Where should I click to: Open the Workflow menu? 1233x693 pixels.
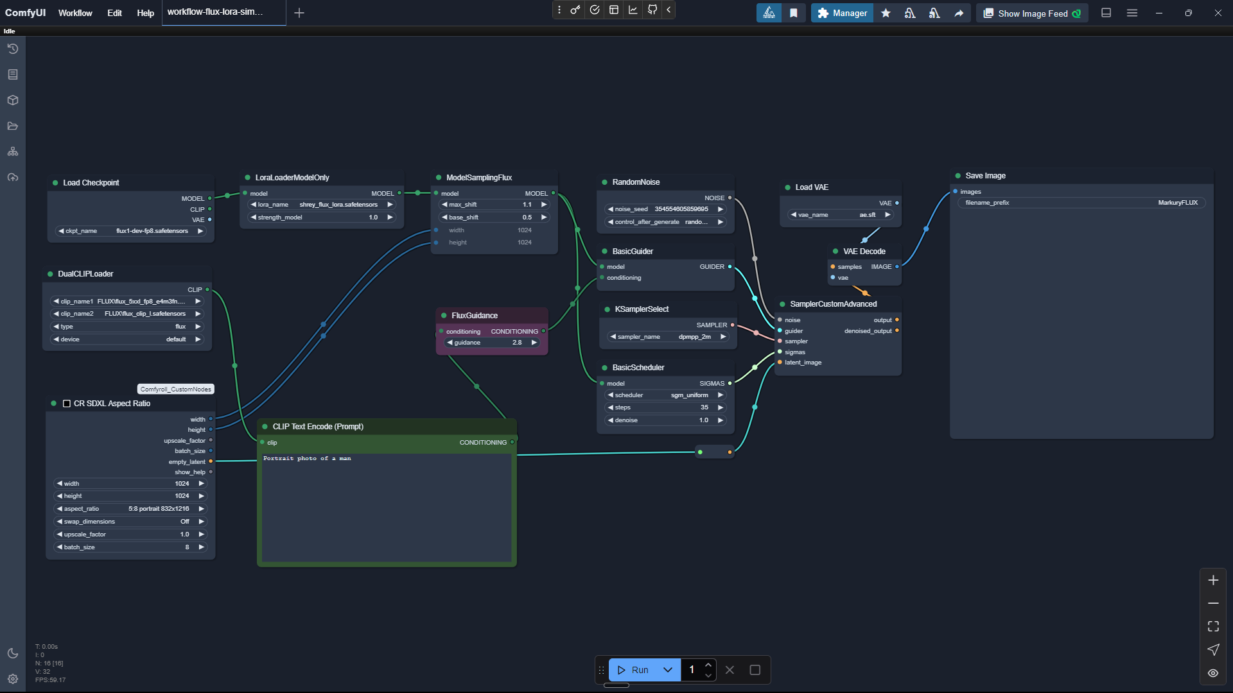[75, 13]
